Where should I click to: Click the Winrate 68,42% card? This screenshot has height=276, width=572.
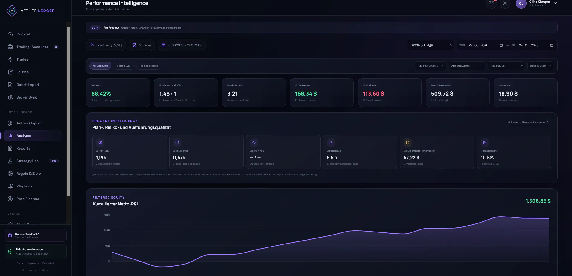click(118, 93)
